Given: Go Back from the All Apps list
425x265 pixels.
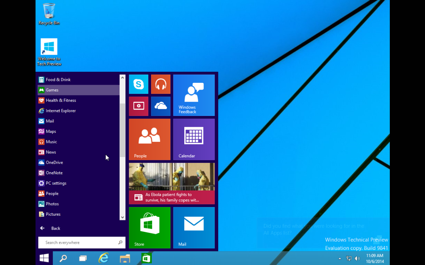Looking at the screenshot, I should point(50,228).
